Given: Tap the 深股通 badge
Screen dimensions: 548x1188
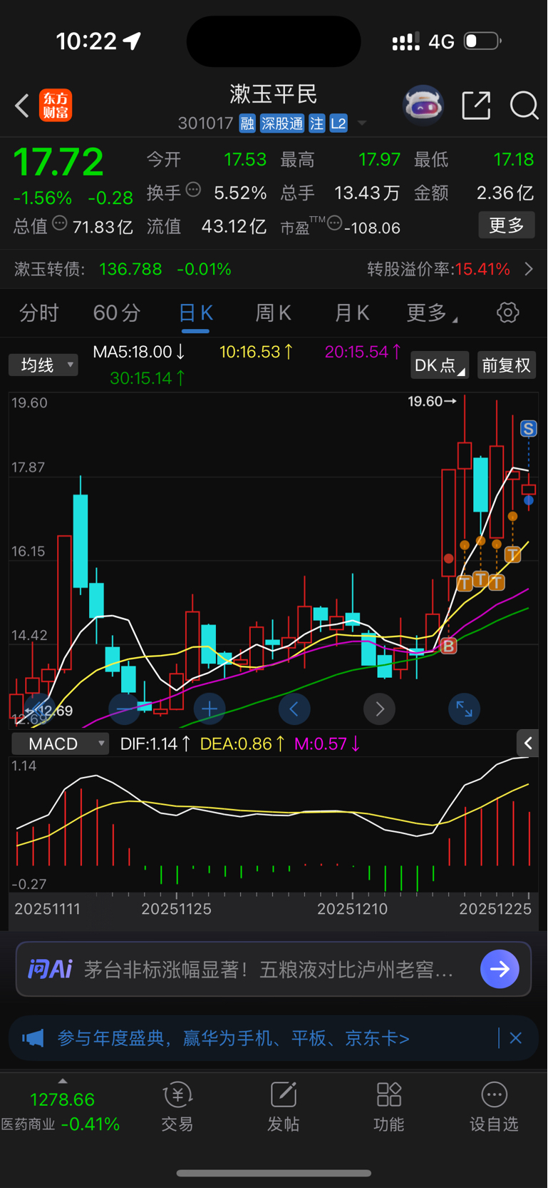Looking at the screenshot, I should (x=282, y=123).
